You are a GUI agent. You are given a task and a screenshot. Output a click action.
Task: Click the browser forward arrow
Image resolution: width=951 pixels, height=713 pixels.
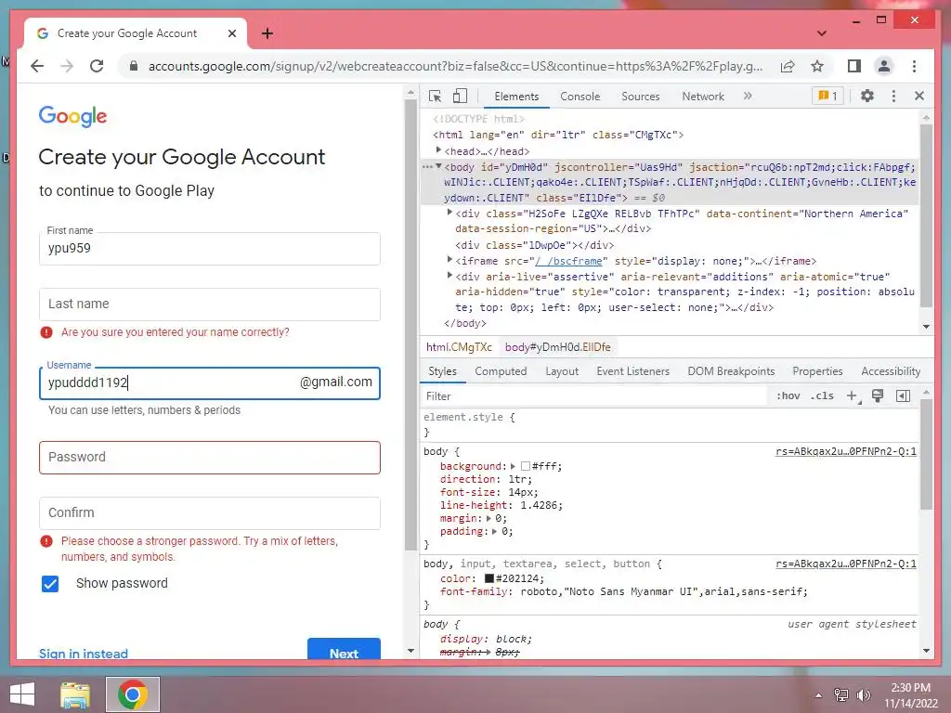coord(67,66)
